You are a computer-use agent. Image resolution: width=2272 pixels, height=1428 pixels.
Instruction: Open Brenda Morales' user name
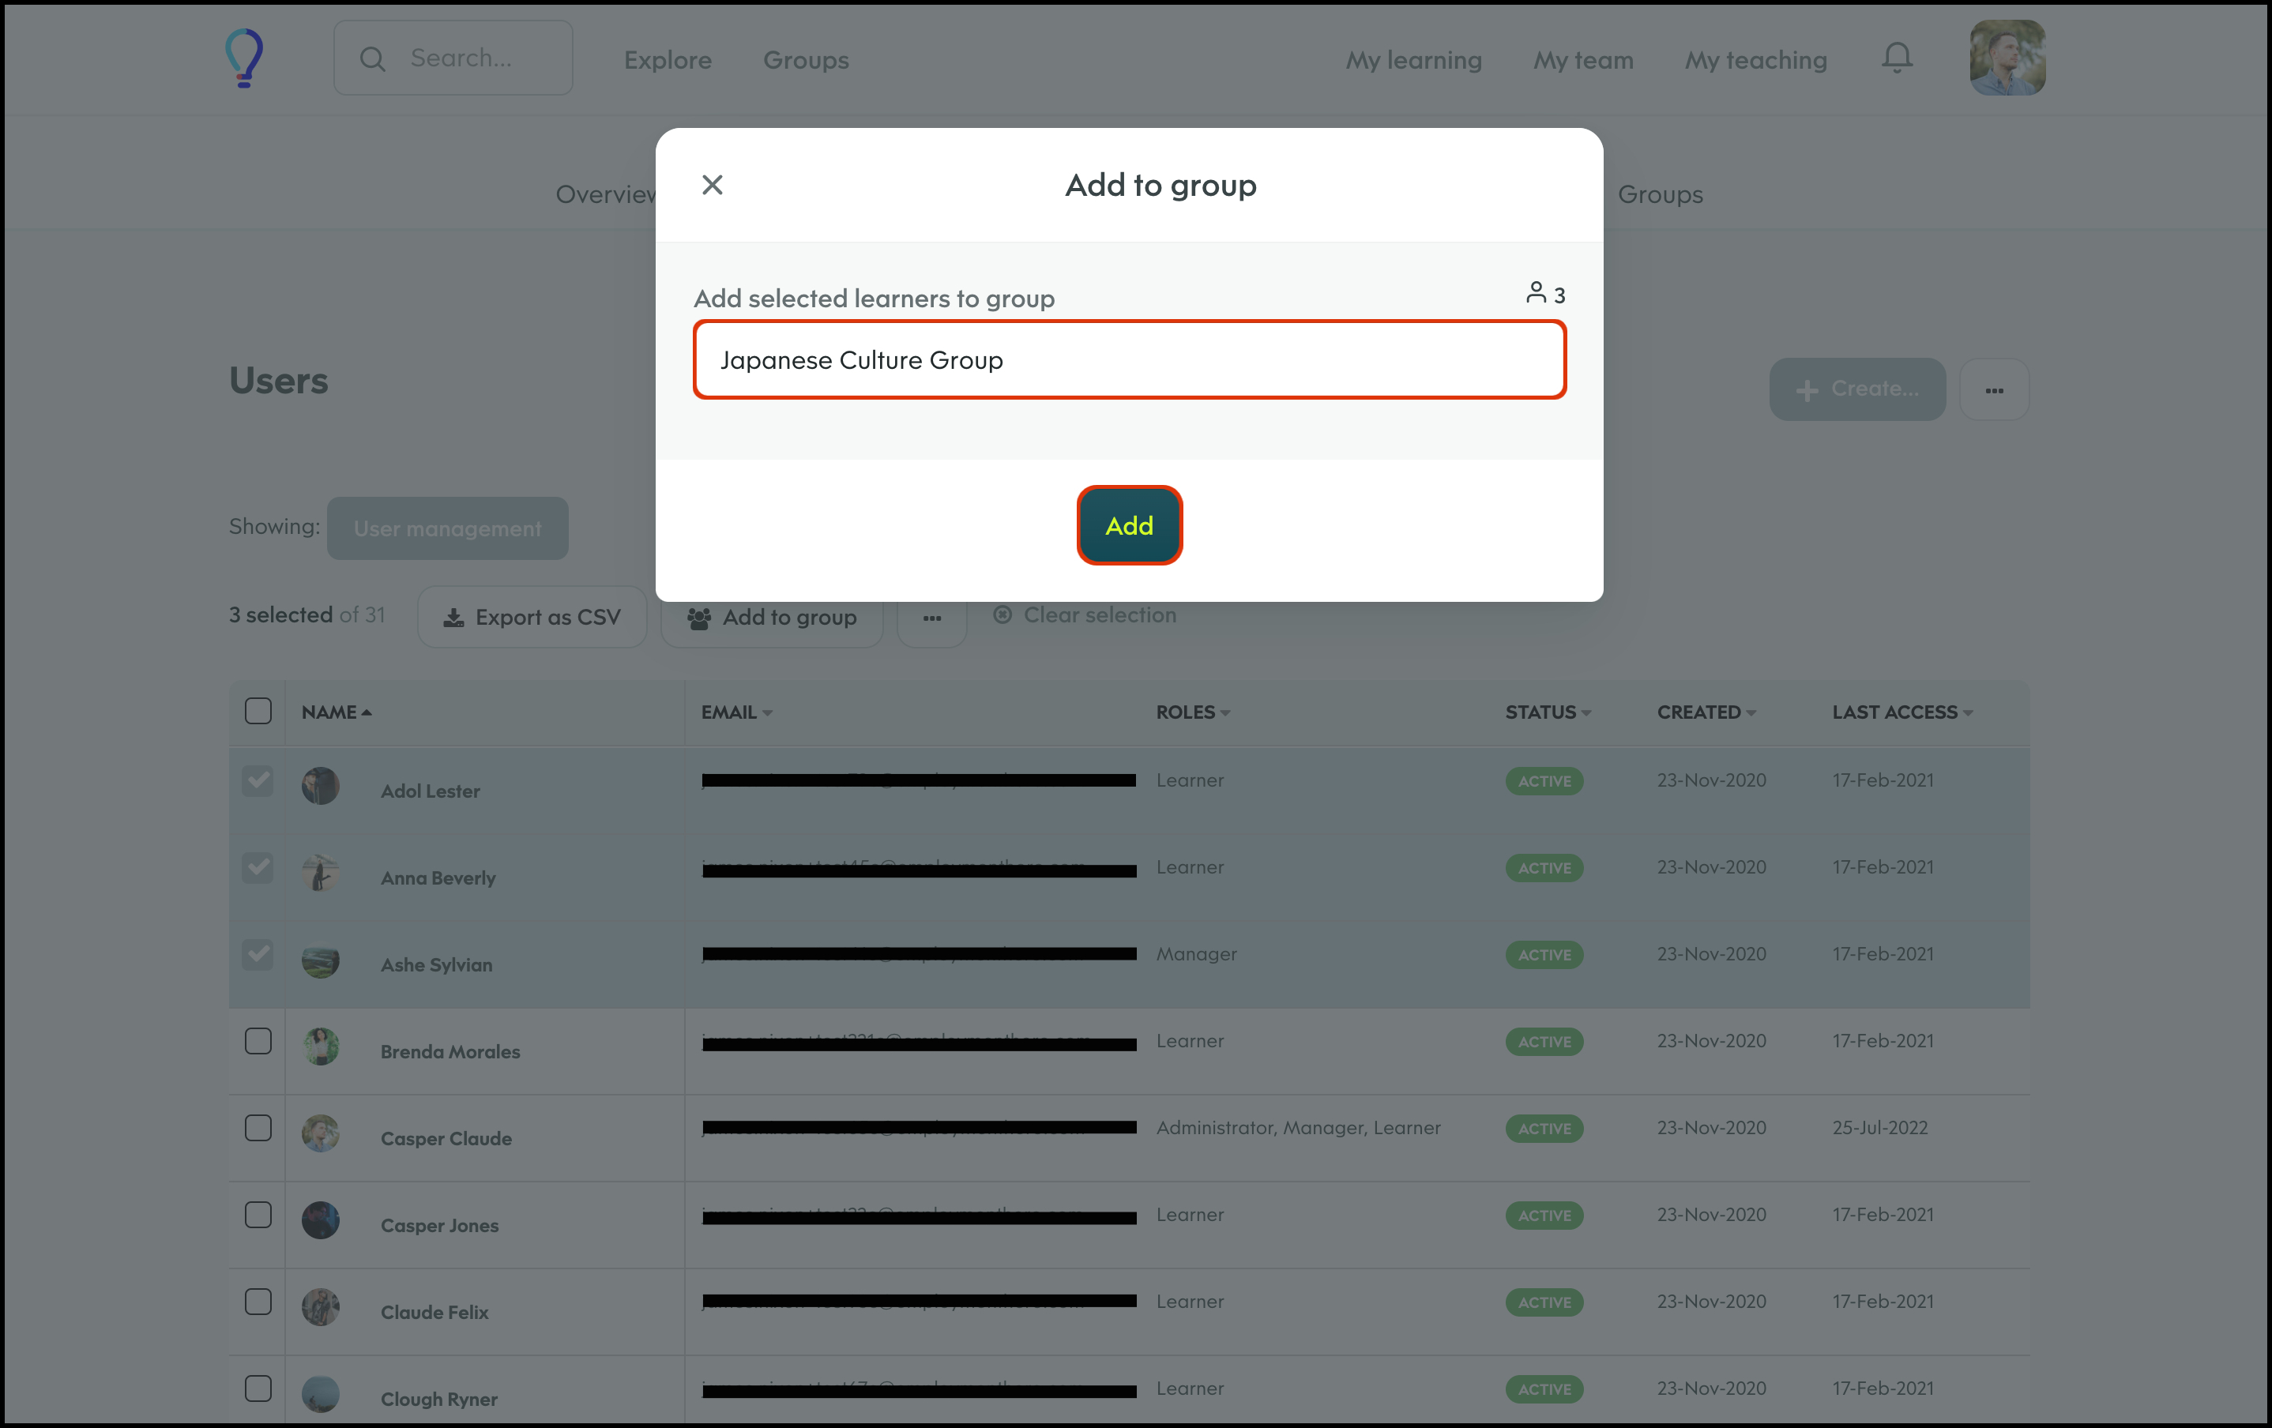(x=450, y=1052)
